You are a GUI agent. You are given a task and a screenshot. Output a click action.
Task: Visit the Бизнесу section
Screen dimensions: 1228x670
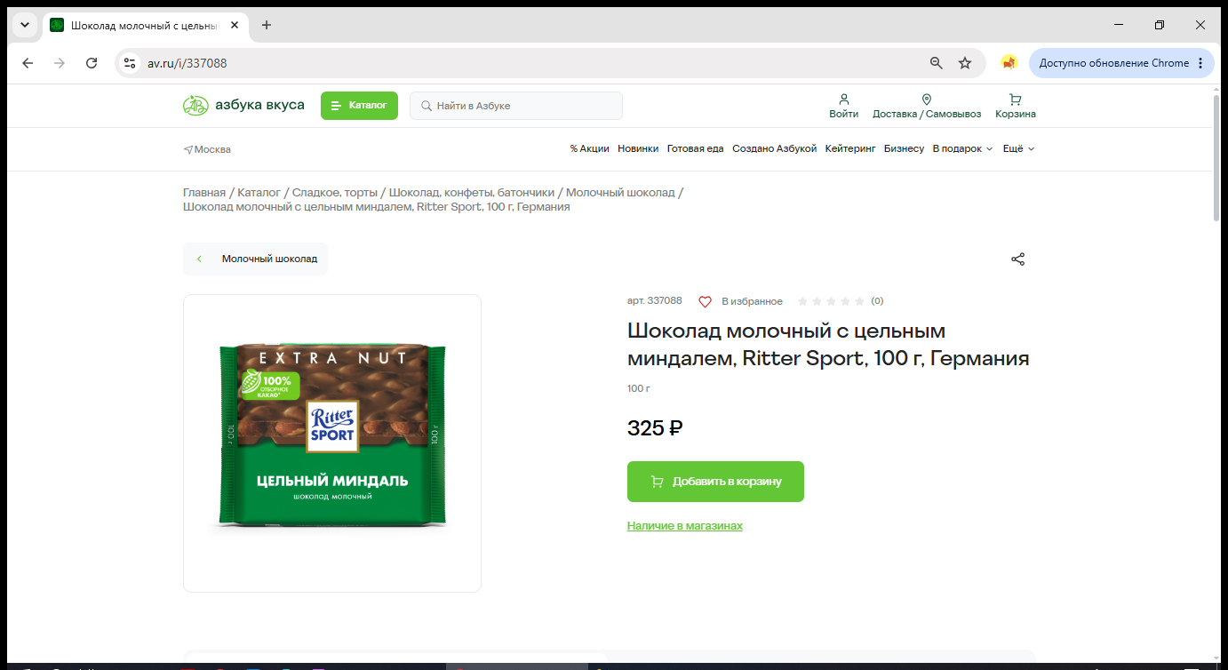(x=904, y=148)
